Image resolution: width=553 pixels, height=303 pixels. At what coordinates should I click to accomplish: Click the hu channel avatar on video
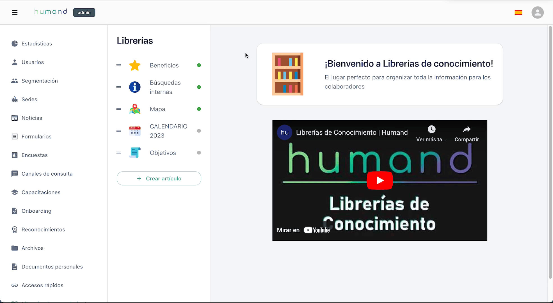click(x=285, y=132)
